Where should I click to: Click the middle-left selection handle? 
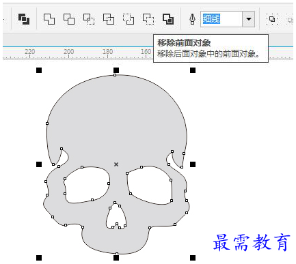point(39,164)
